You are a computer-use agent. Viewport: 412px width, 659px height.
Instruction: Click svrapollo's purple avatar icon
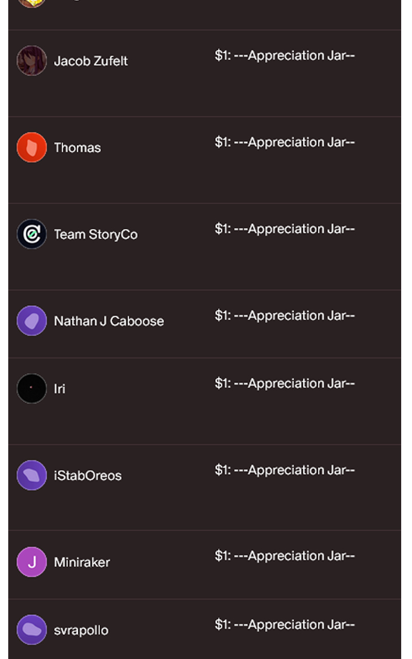[x=31, y=630]
